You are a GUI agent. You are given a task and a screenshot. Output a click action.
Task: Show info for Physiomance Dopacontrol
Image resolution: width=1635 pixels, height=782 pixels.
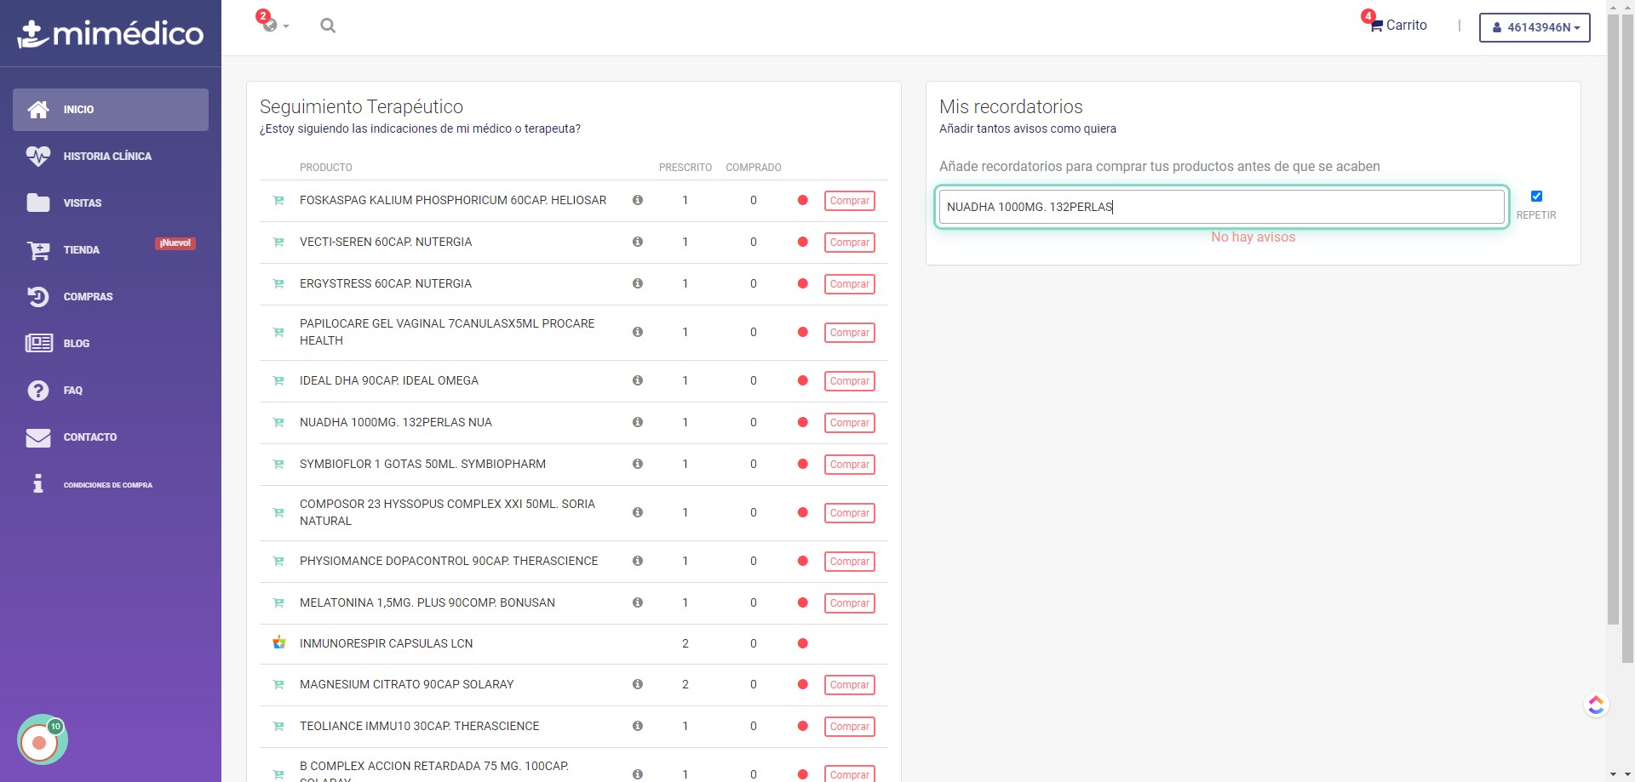[x=637, y=561]
